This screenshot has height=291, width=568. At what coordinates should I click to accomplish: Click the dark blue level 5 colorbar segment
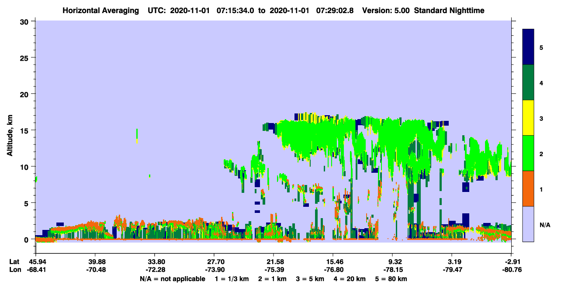click(528, 47)
